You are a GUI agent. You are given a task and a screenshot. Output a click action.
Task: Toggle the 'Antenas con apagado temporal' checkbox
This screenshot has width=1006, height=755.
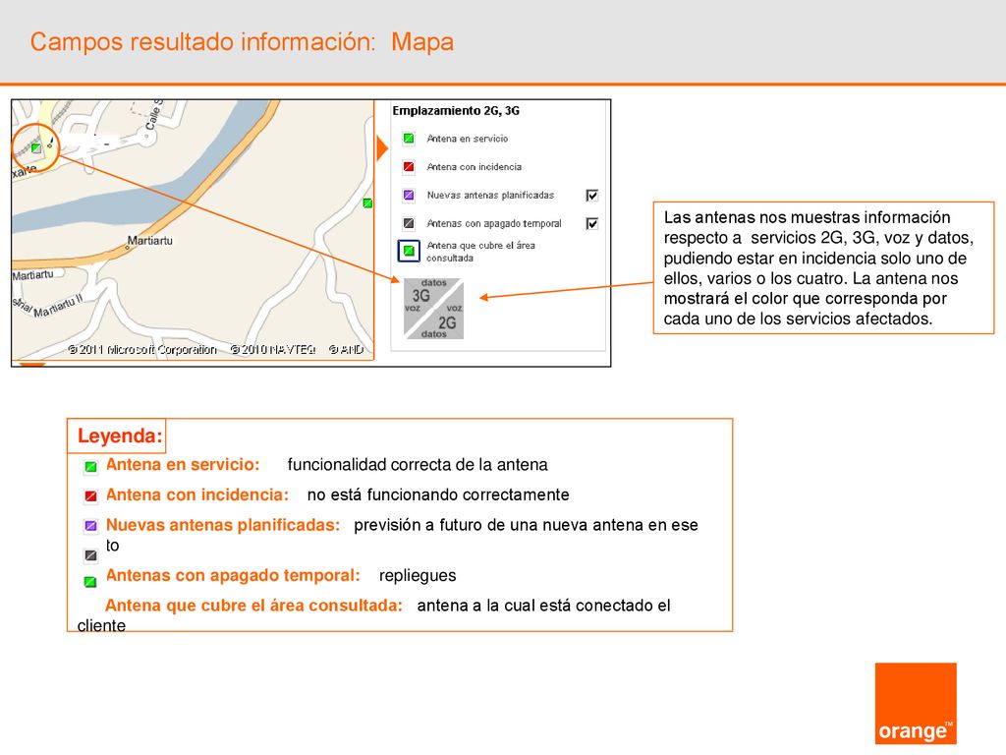coord(592,223)
